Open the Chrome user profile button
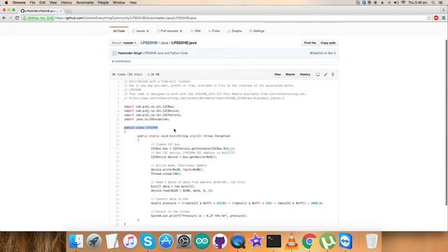This screenshot has width=448, height=252. pos(443,10)
